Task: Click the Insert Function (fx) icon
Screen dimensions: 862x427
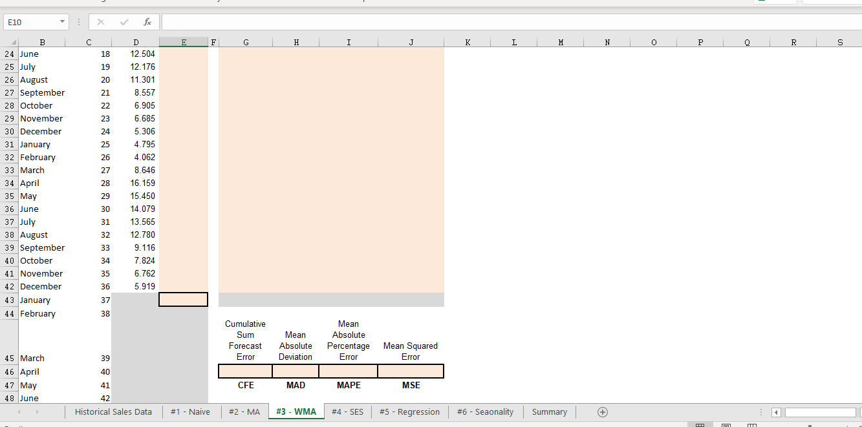Action: (147, 21)
